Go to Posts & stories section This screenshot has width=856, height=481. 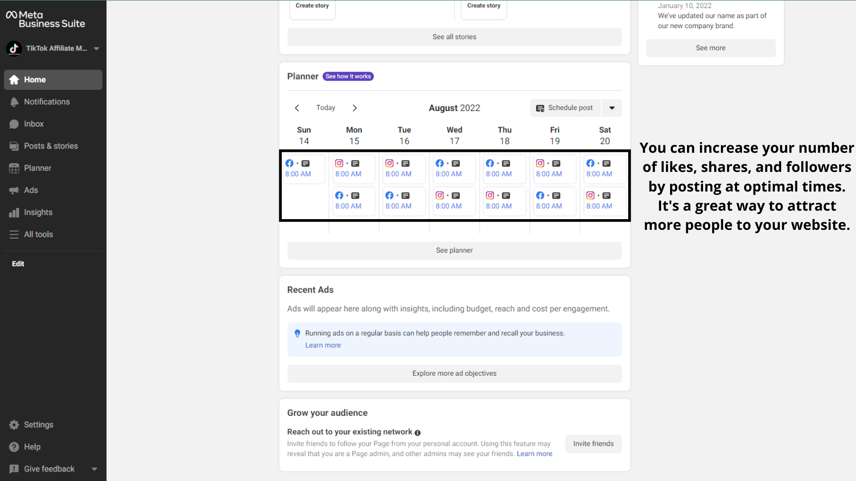coord(50,146)
